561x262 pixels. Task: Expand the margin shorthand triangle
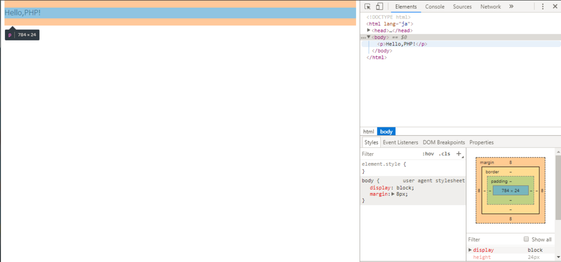point(393,194)
